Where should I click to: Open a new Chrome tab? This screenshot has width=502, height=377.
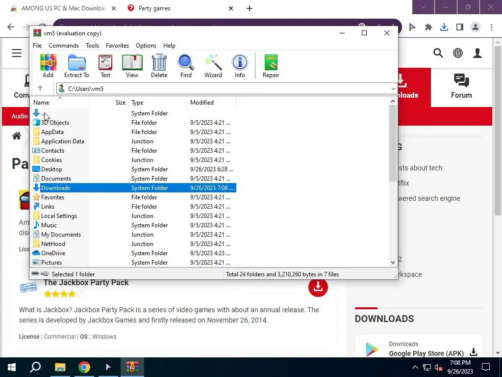pyautogui.click(x=250, y=8)
